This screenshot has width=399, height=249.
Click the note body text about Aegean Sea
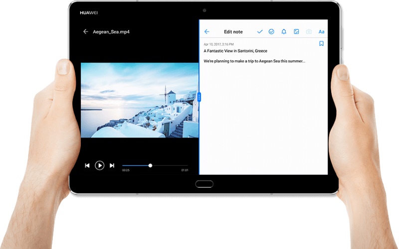click(254, 61)
